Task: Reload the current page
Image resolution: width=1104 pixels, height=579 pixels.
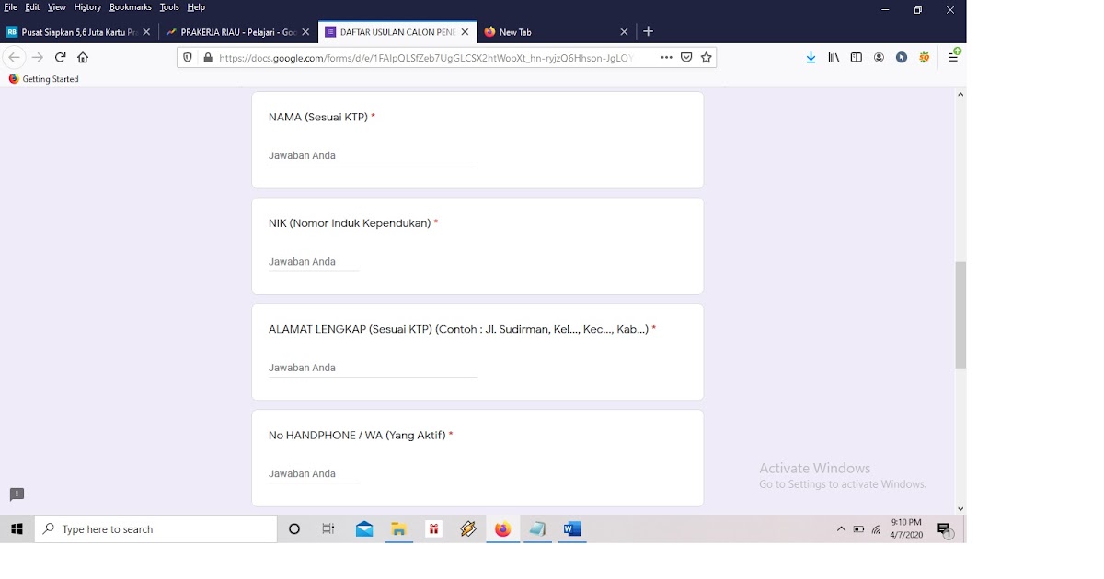Action: coord(61,57)
